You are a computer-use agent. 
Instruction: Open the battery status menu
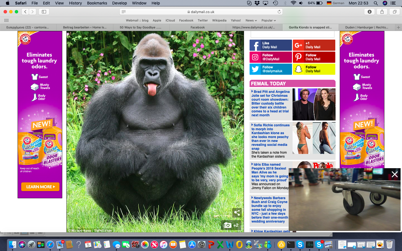[315, 3]
